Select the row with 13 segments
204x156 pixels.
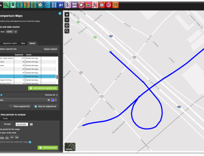28,80
